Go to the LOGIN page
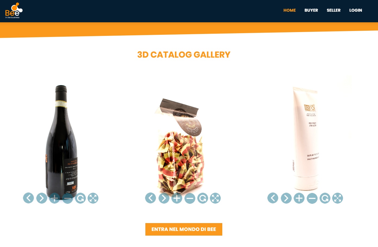 point(355,10)
